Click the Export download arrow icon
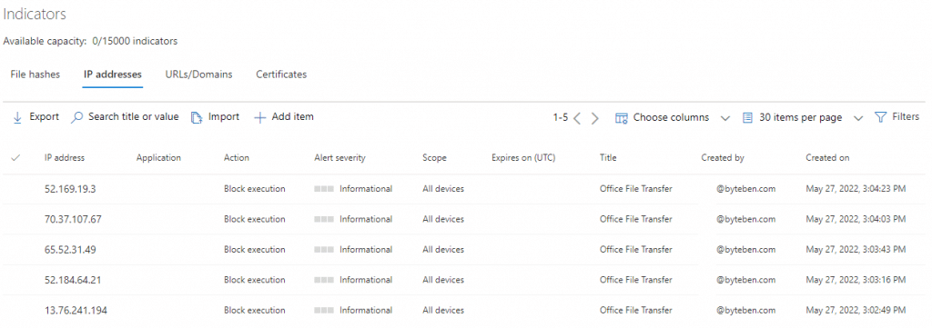This screenshot has width=932, height=328. (17, 117)
